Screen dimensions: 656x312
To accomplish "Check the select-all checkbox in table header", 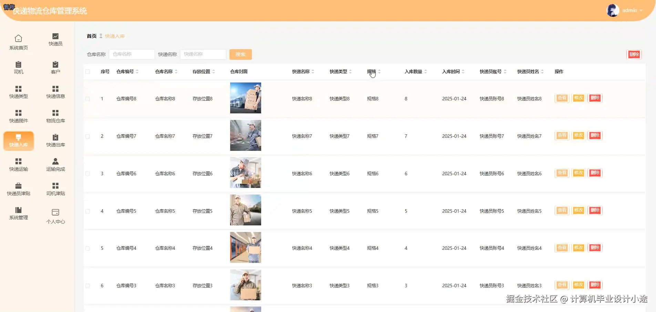I will [88, 72].
